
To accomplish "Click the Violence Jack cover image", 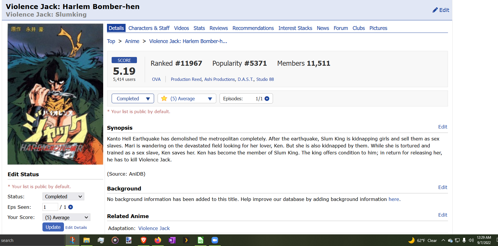I will [55, 94].
